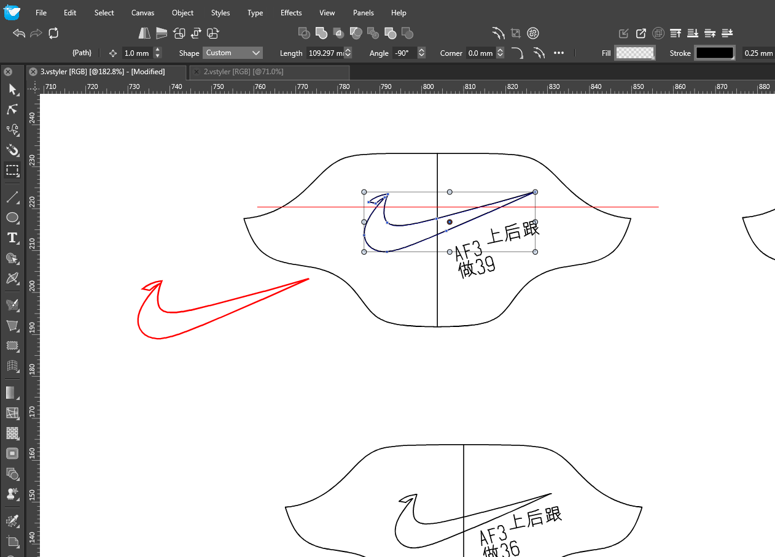This screenshot has height=557, width=775.
Task: Select the node editing tool
Action: pyautogui.click(x=12, y=110)
